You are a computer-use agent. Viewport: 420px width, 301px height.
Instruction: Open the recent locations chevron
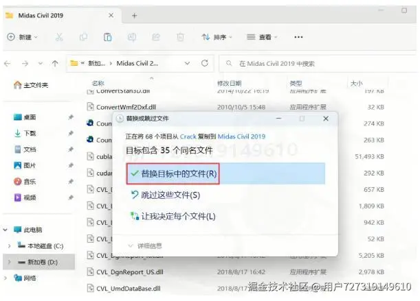click(x=41, y=64)
